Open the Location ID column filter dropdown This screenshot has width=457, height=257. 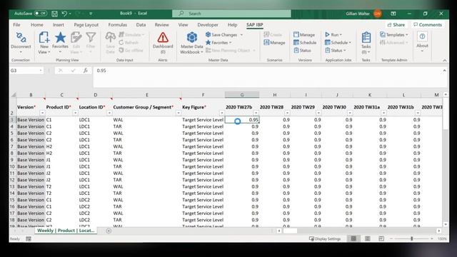pyautogui.click(x=109, y=113)
